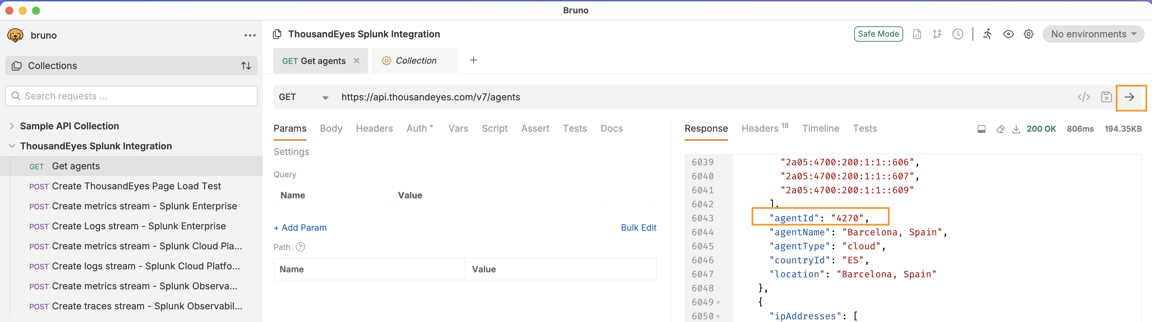Clear response with the eraser icon

[x=1000, y=129]
